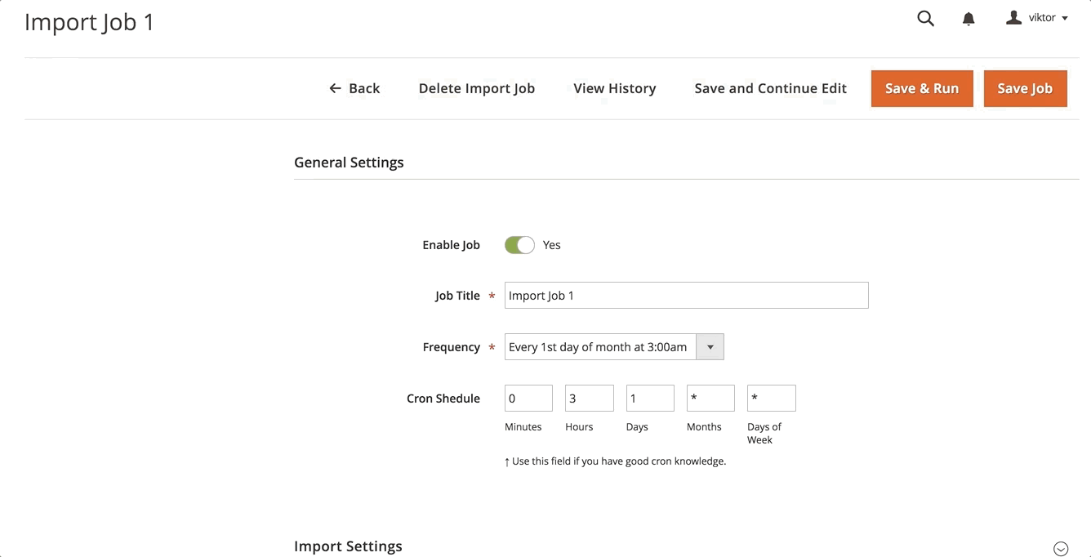Go back using the Back button
The image size is (1091, 557).
click(354, 88)
